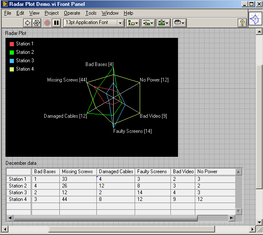Click the Damaged Cables column header
The height and width of the screenshot is (235, 263).
116,172
